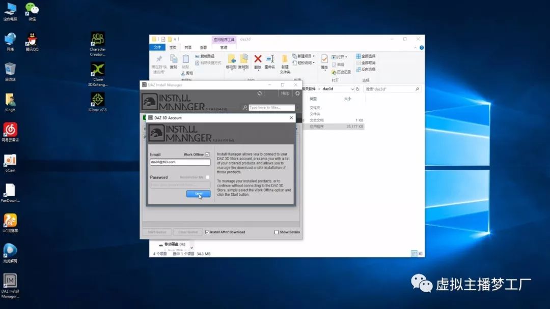Open the 网易云音乐 desktop shortcut
Screen dimensions: 550x309
(x=10, y=132)
